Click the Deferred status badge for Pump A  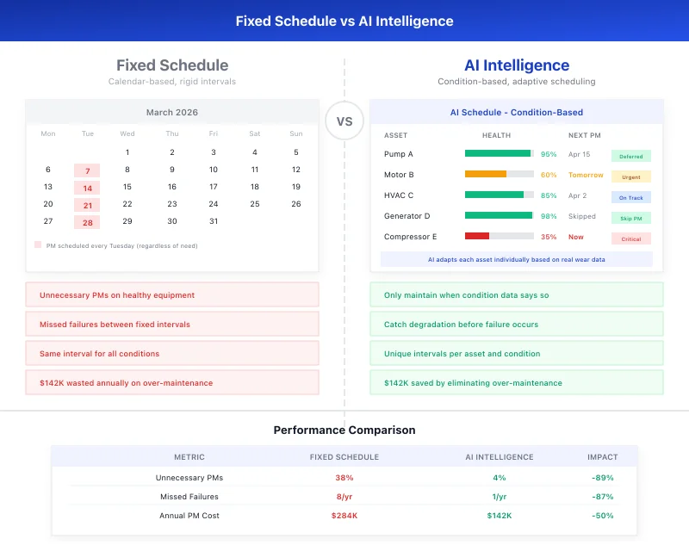tap(630, 156)
